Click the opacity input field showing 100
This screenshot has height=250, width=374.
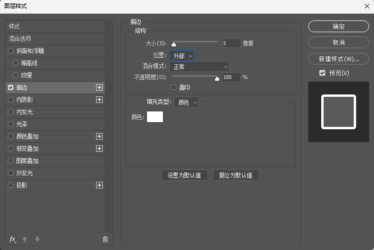[231, 78]
